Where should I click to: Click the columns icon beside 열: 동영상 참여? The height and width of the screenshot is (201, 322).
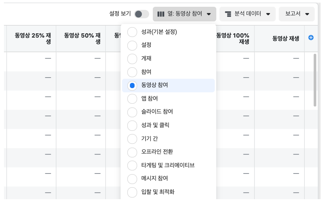161,14
